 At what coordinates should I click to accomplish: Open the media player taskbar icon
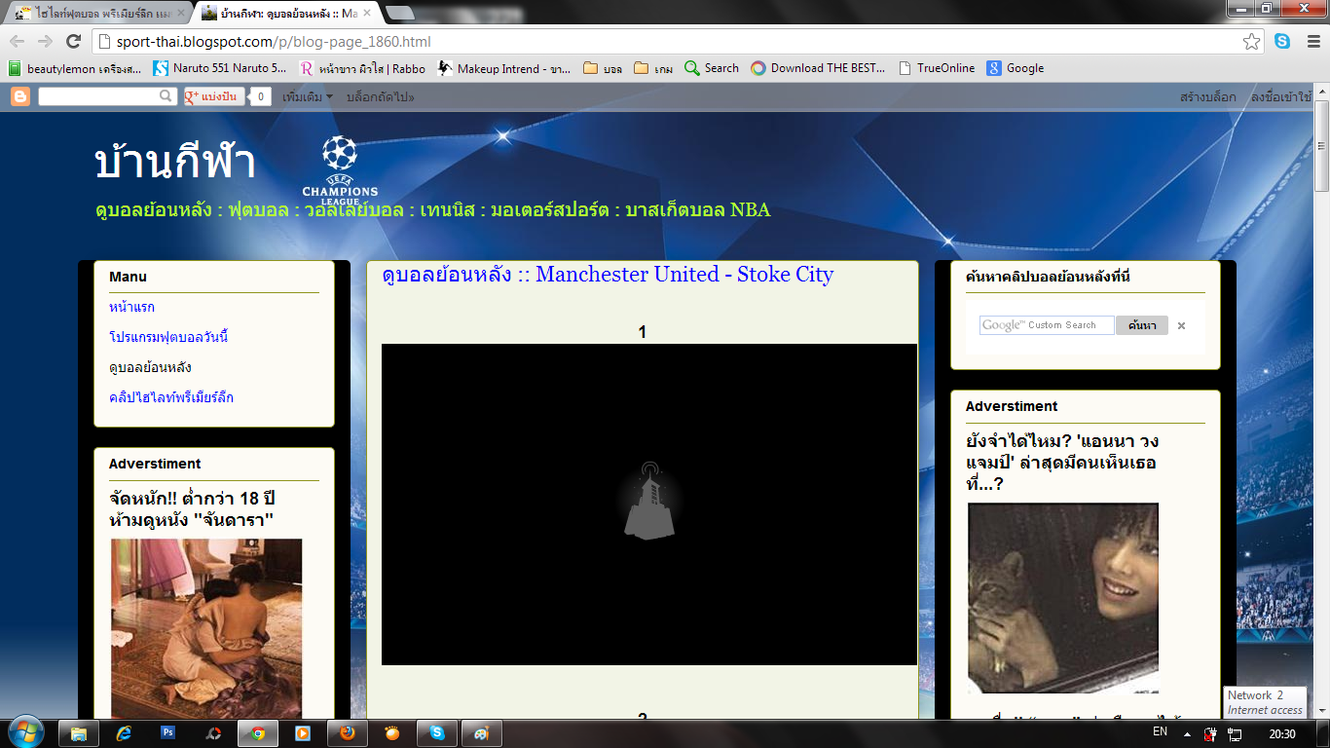point(303,733)
